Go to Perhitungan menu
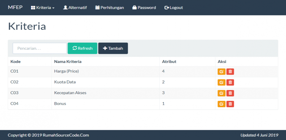 [110, 8]
